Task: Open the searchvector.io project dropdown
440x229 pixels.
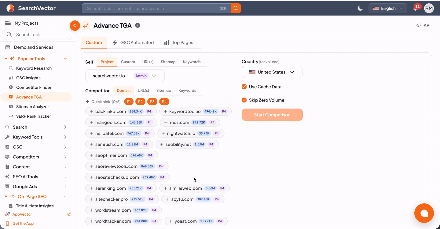Action: [125, 76]
